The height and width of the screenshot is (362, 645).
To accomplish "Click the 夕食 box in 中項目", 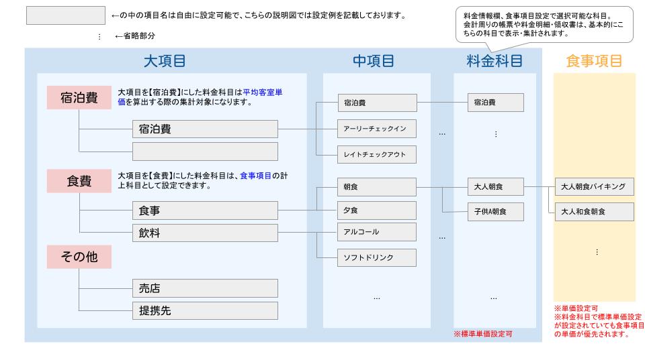I will [x=376, y=210].
